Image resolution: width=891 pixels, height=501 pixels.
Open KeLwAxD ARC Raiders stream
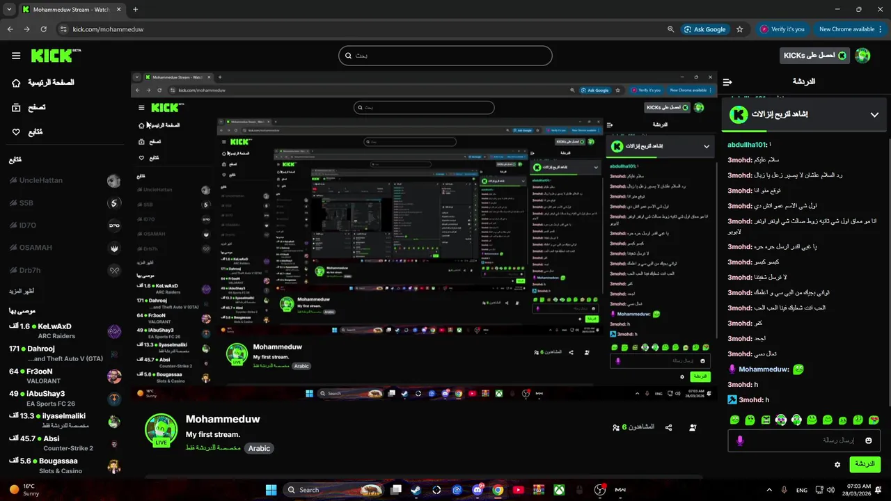point(65,331)
